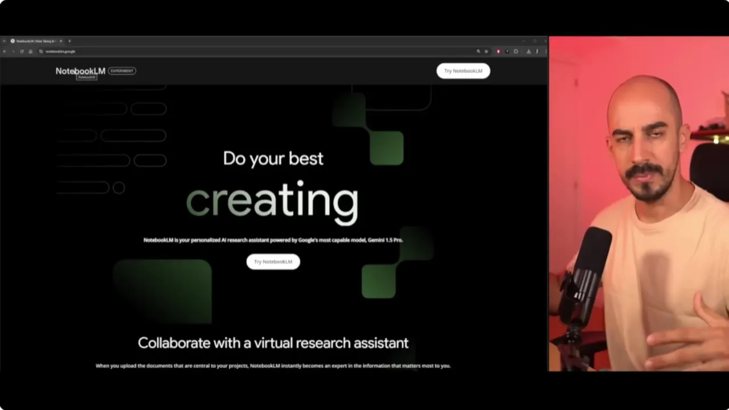Open a new tab with plus button

coord(69,41)
